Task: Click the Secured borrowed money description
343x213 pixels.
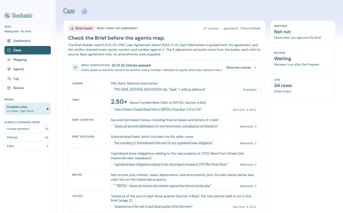Action: coord(165,120)
